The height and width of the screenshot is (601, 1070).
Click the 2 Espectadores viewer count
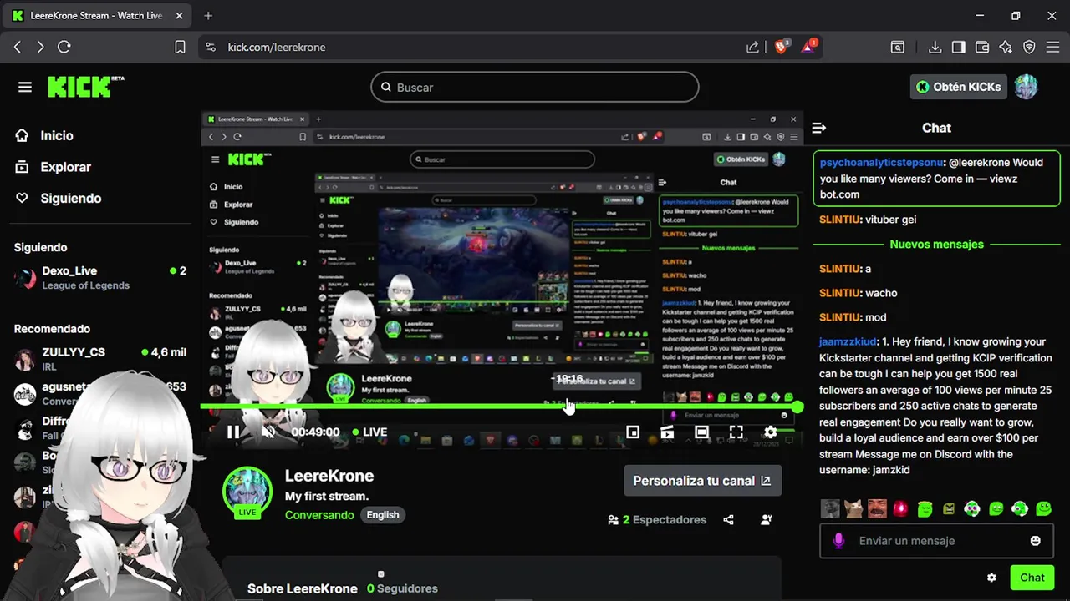coord(657,520)
